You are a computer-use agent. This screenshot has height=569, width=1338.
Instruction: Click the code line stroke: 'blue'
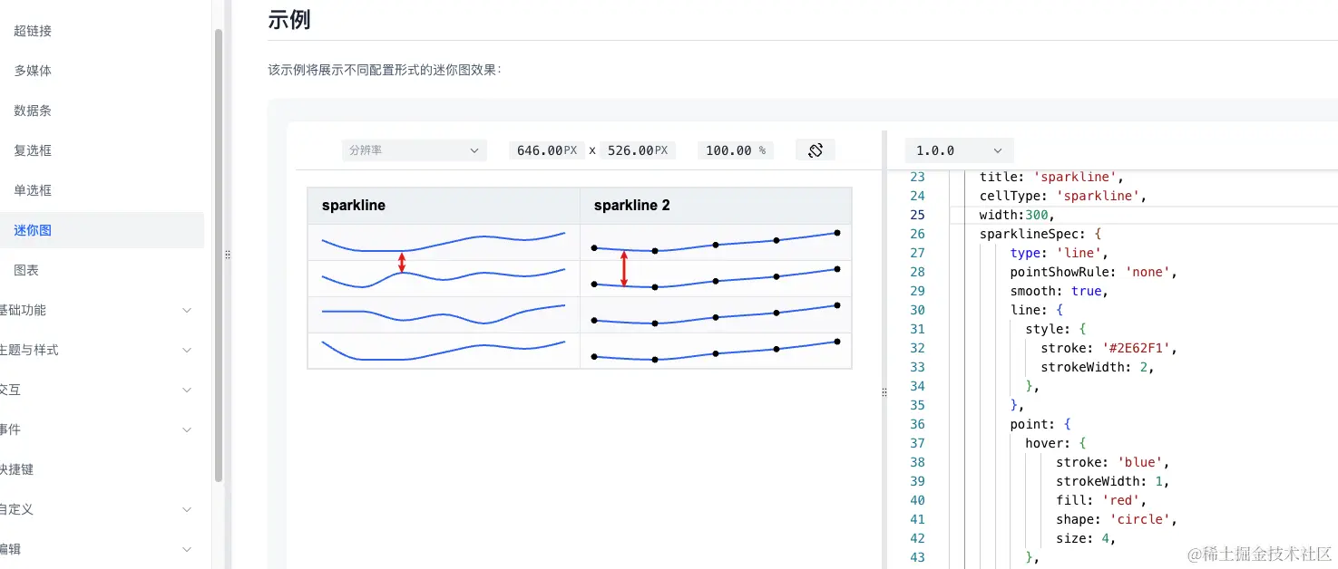tap(1112, 462)
